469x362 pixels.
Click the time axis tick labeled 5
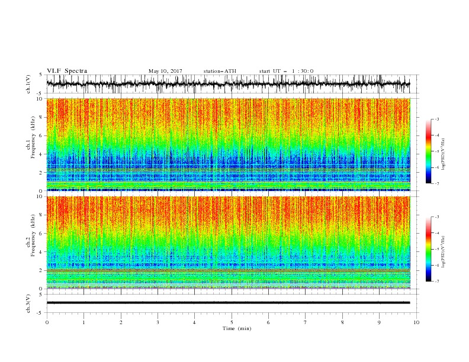click(x=232, y=322)
